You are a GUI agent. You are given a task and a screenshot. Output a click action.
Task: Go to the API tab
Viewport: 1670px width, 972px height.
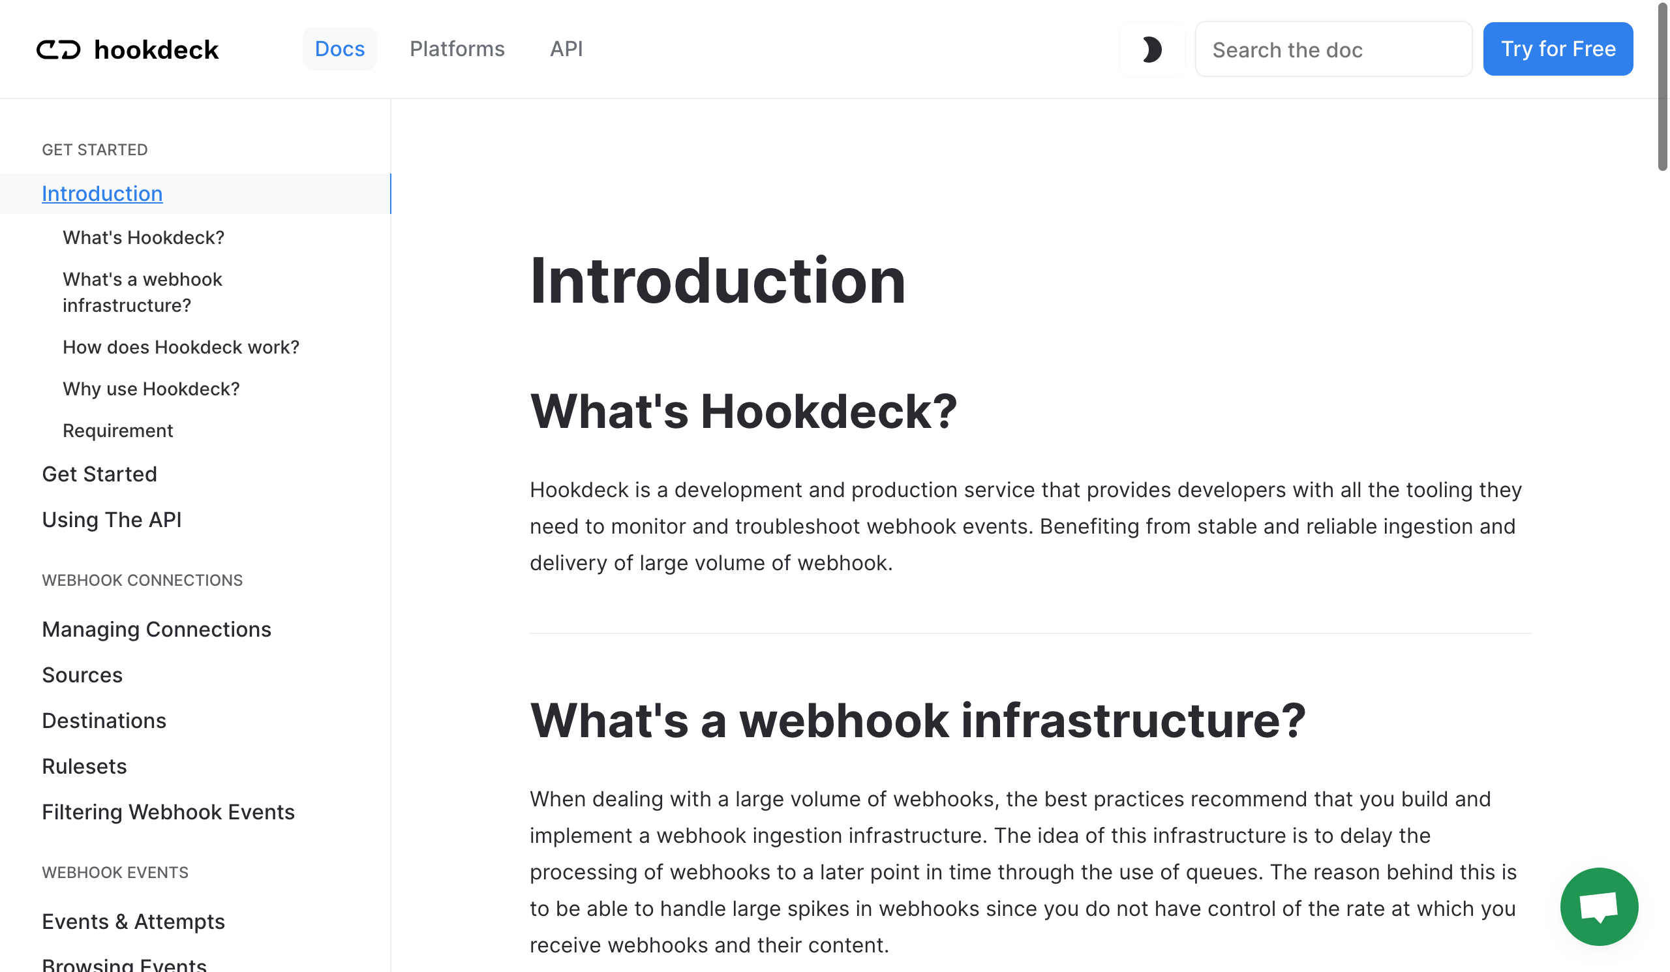[x=566, y=49]
